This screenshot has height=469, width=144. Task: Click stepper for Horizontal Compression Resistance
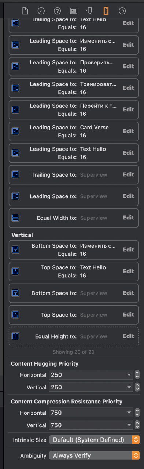pos(137,413)
